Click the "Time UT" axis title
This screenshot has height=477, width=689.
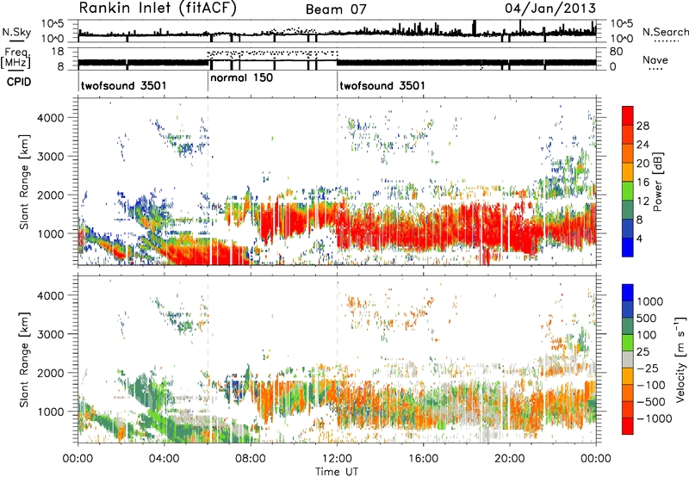point(337,472)
